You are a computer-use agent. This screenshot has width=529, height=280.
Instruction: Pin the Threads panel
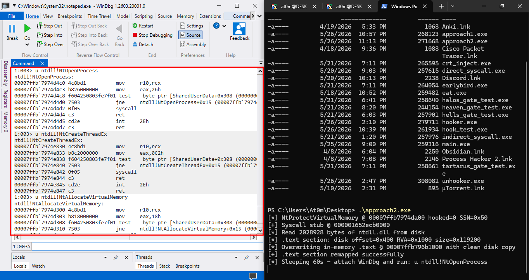click(246, 257)
